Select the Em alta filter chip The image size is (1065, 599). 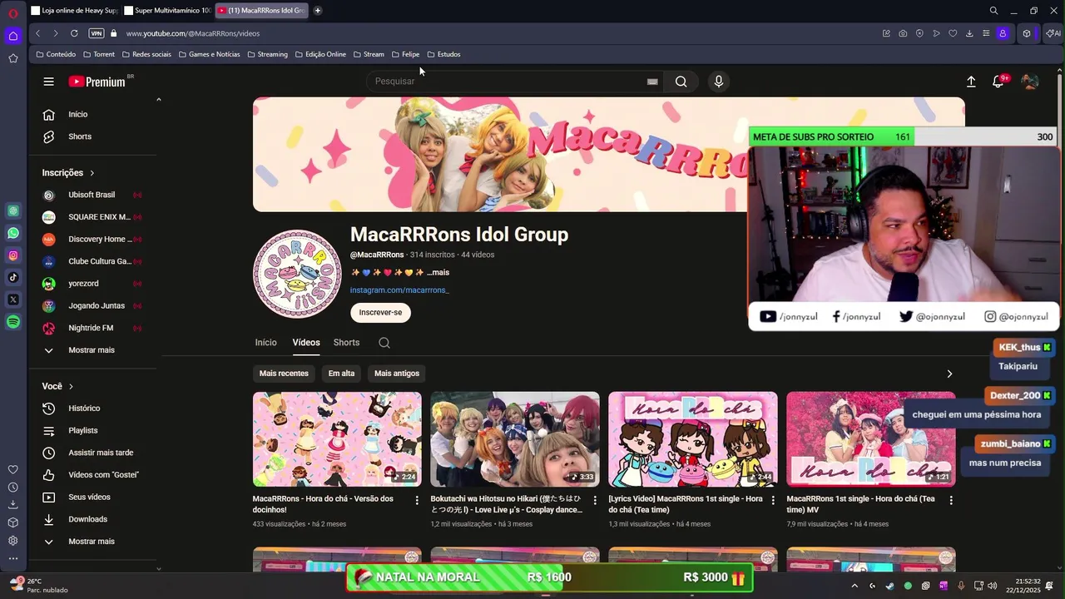tap(341, 374)
